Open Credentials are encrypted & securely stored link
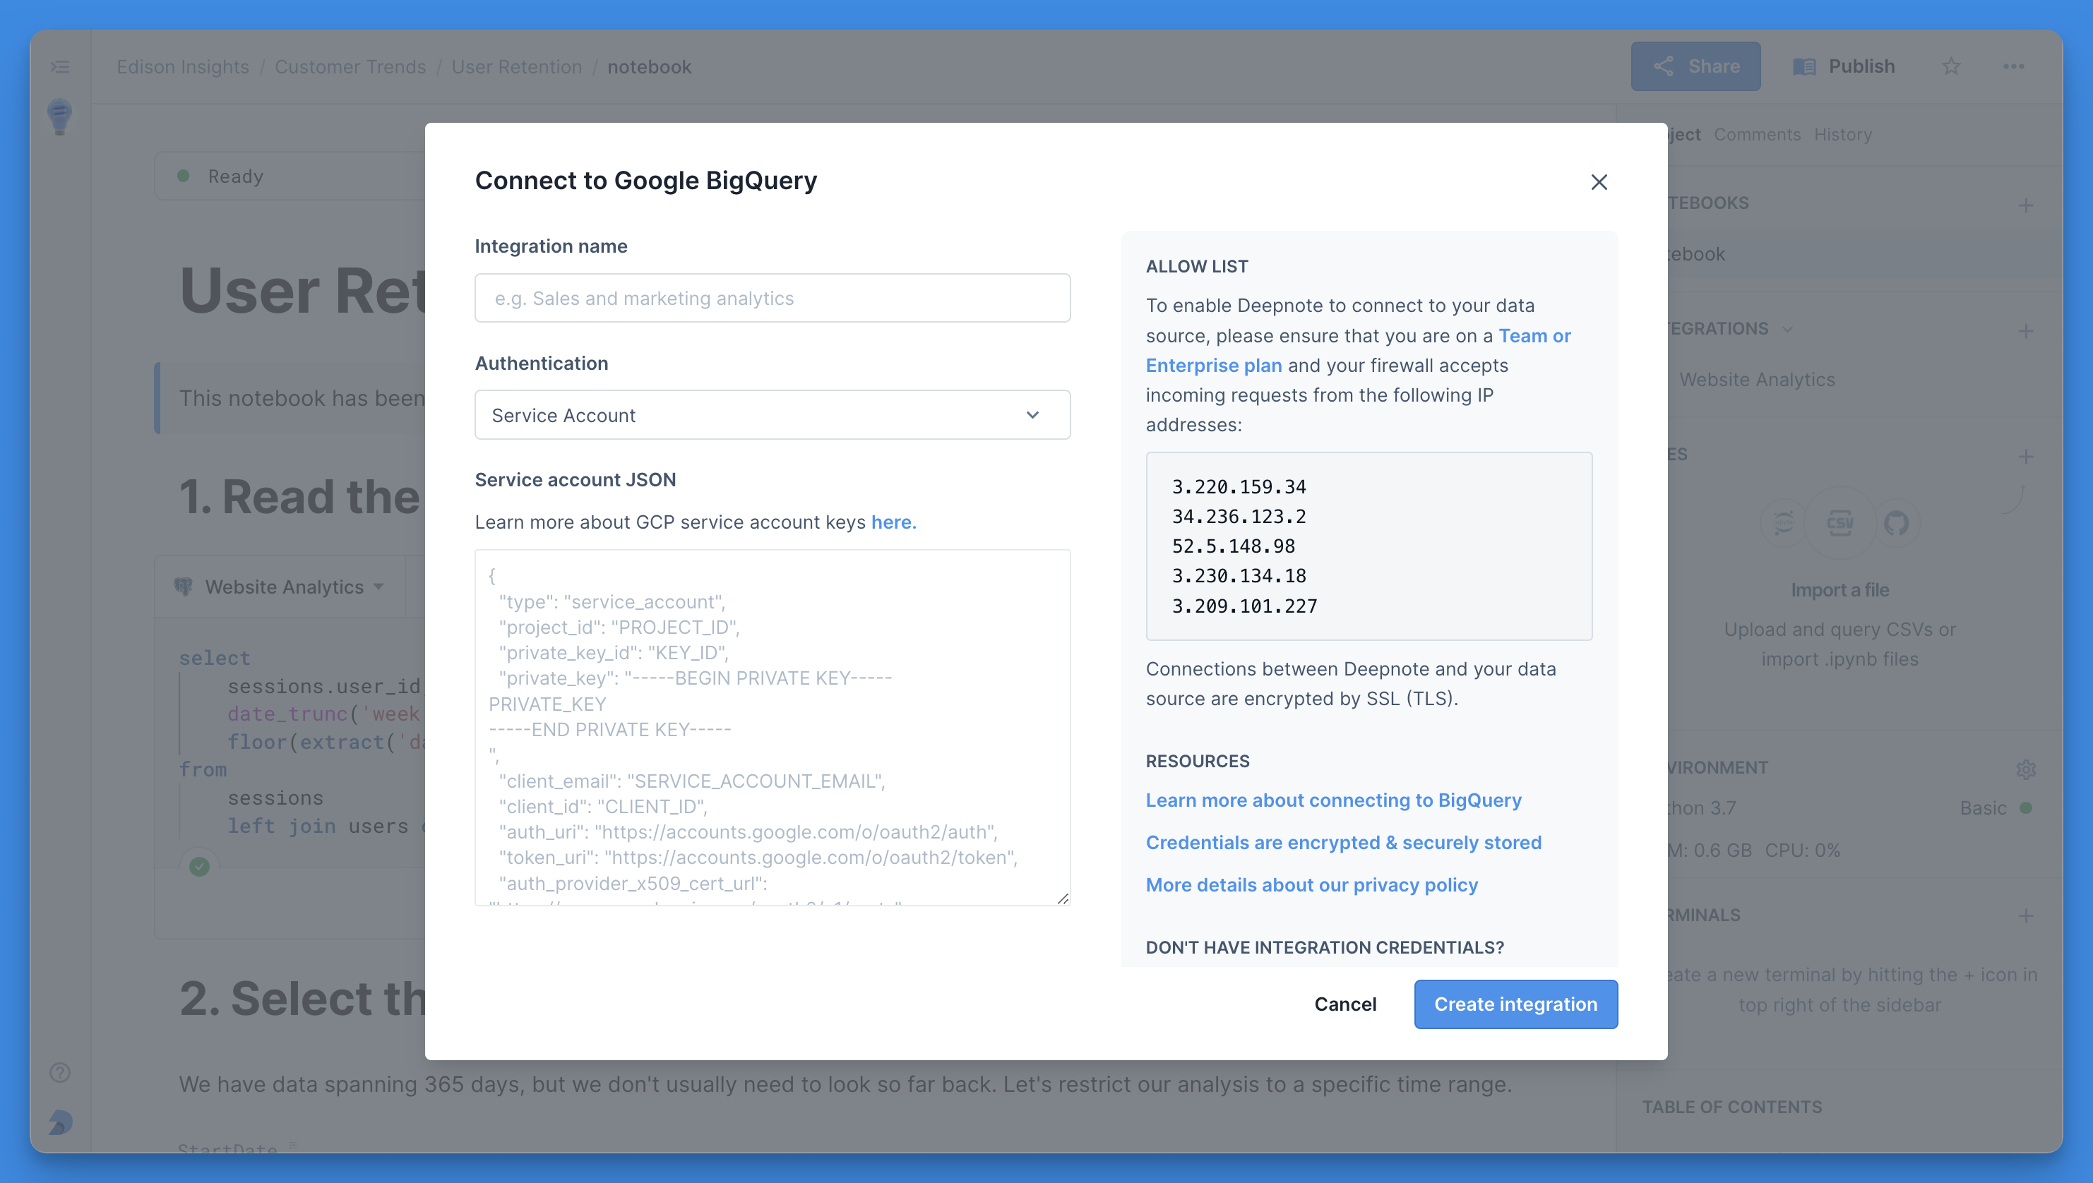2093x1183 pixels. pyautogui.click(x=1343, y=843)
